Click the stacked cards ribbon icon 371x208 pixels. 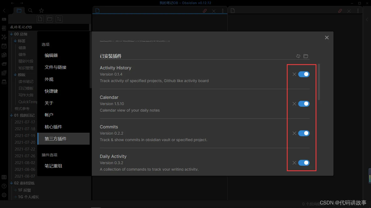4,64
